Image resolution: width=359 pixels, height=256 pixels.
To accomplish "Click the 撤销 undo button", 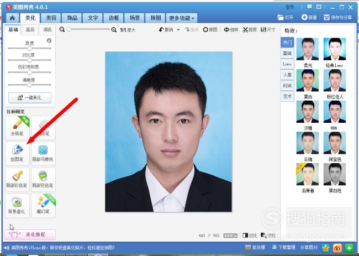I will 166,29.
